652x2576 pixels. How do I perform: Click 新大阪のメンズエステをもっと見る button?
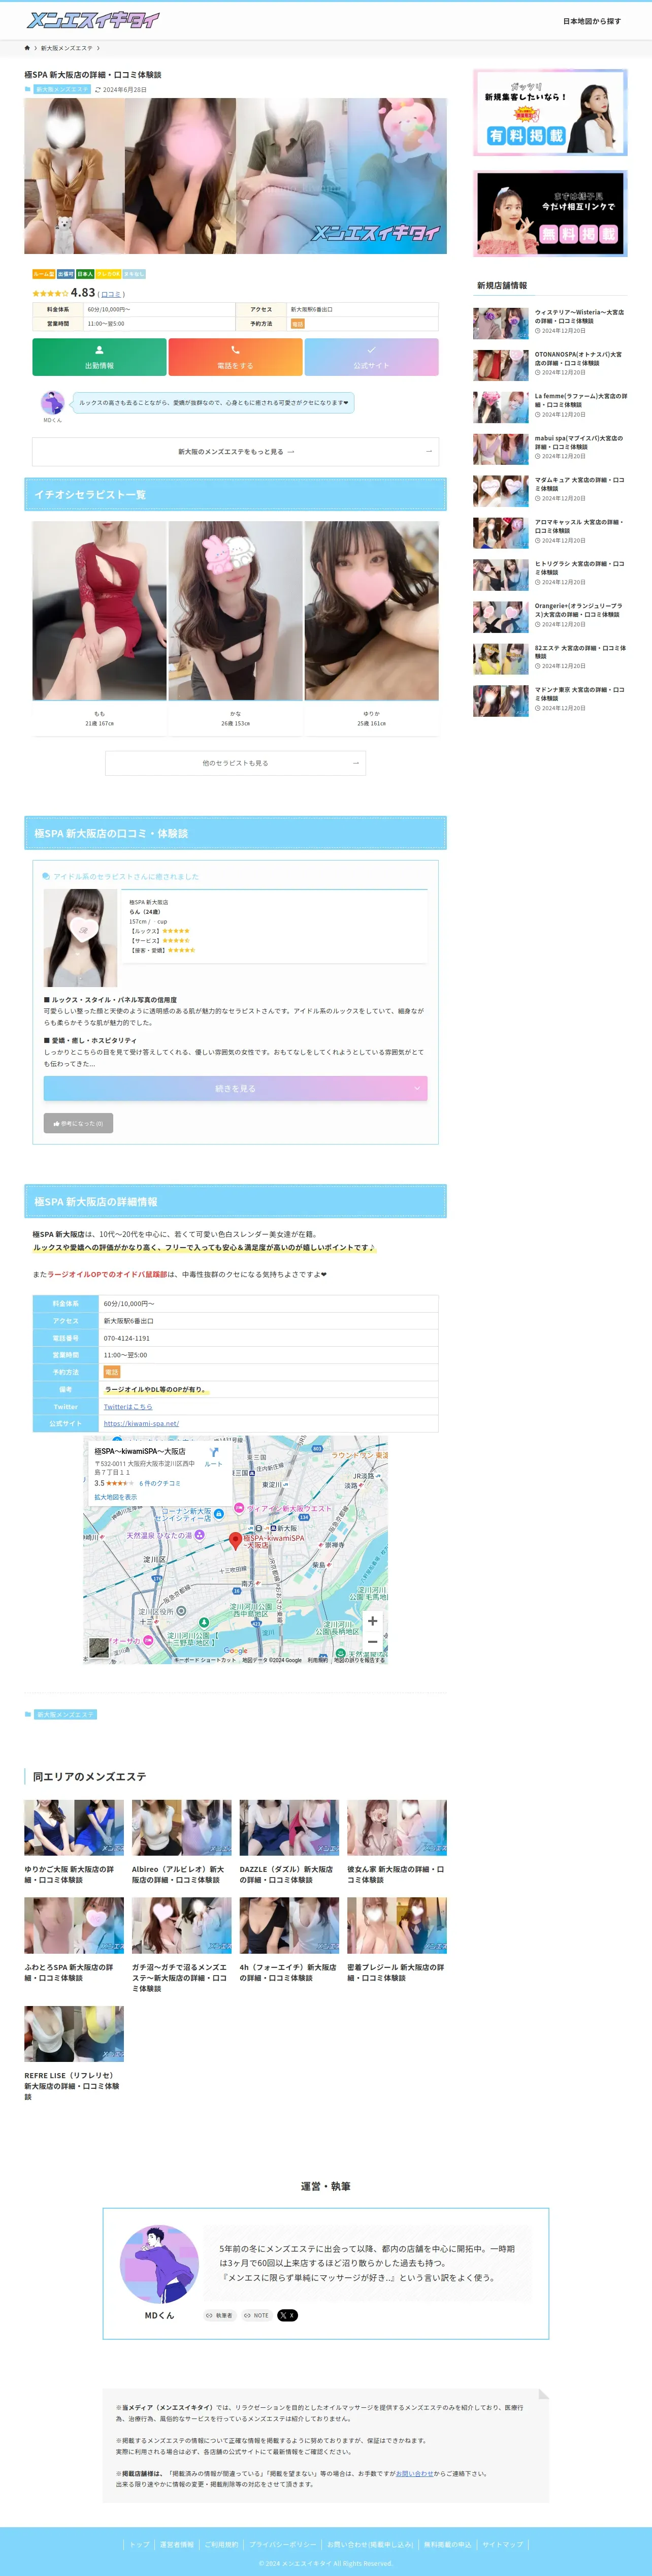click(x=235, y=452)
